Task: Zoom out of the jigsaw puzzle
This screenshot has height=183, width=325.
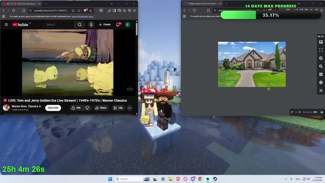Action: tap(321, 66)
